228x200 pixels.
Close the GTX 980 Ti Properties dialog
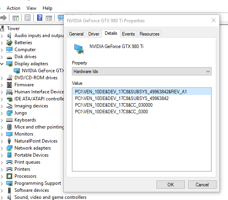pyautogui.click(x=213, y=20)
